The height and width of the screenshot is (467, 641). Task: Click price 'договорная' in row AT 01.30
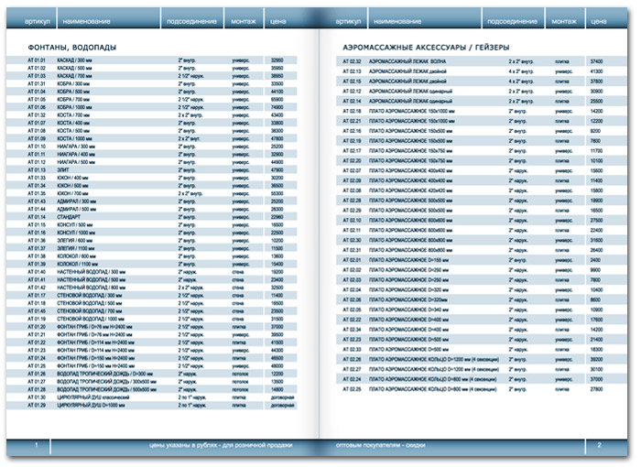tap(282, 397)
